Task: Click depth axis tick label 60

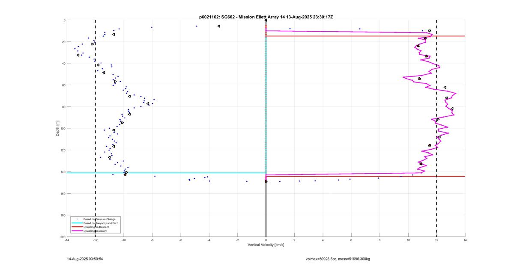Action: tap(63, 85)
